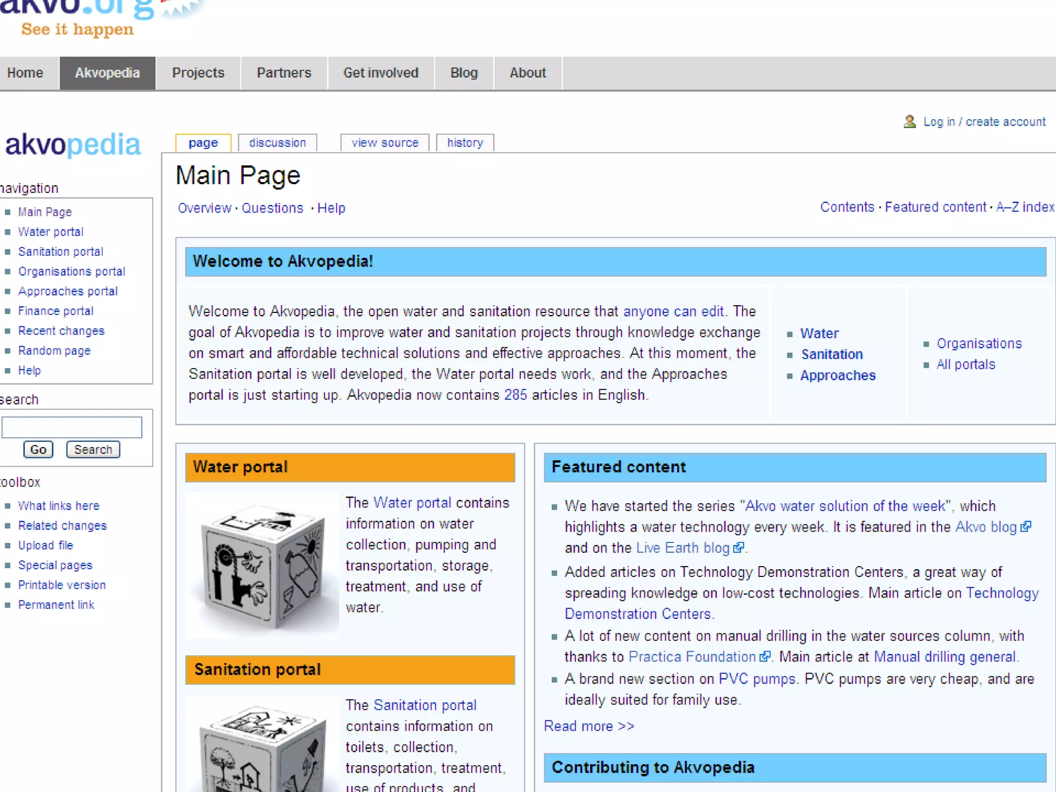The height and width of the screenshot is (792, 1056).
Task: Open the Sanitation portal cube image
Action: point(262,748)
